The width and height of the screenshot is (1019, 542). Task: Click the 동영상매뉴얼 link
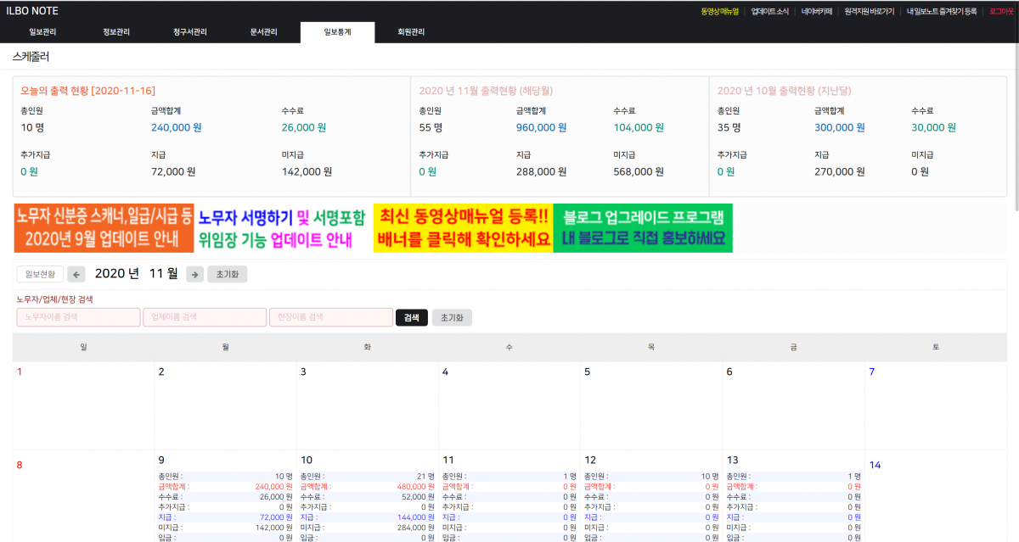tap(719, 11)
